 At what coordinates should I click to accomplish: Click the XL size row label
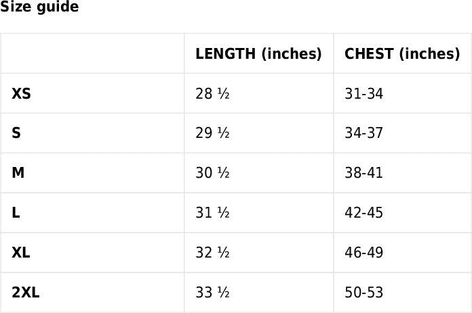(21, 253)
